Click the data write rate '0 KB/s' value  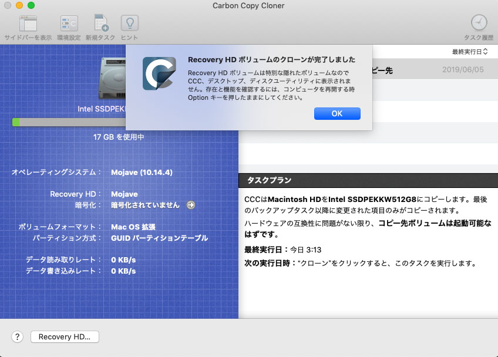point(123,271)
